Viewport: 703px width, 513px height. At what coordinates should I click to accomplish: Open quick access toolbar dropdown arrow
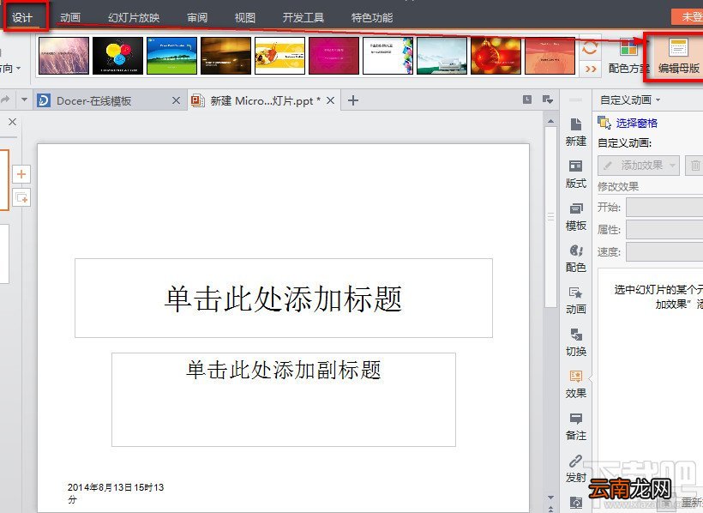[x=24, y=100]
